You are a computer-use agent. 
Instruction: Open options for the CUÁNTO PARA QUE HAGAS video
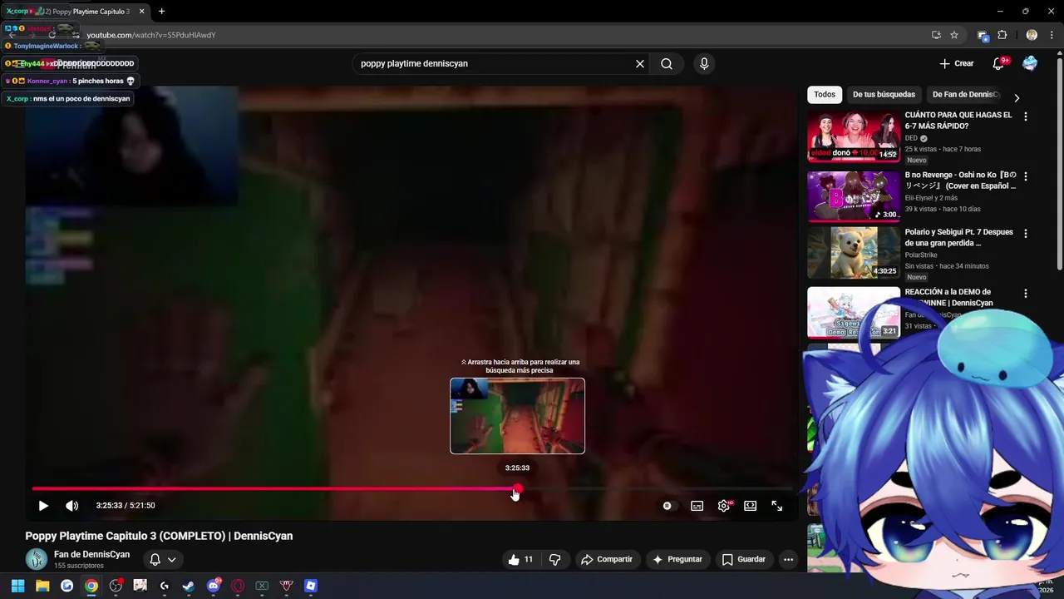click(x=1026, y=116)
